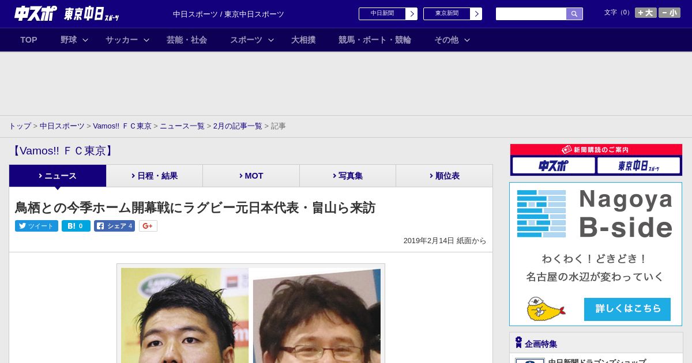692x363 pixels.
Task: Share article via Twitter ツイート button
Action: tap(36, 226)
